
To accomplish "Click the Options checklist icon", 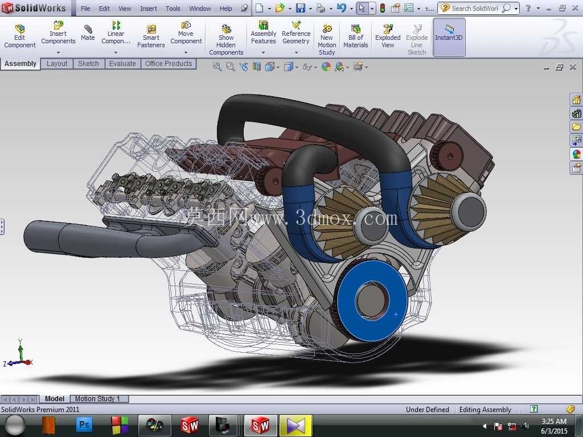I will coord(409,8).
